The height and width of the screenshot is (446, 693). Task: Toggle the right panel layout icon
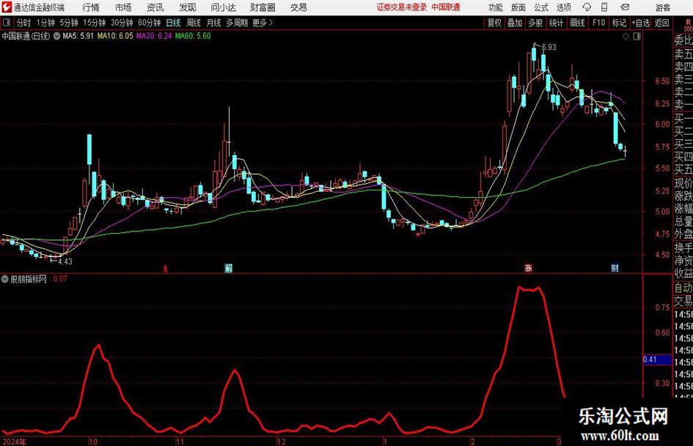(637, 37)
